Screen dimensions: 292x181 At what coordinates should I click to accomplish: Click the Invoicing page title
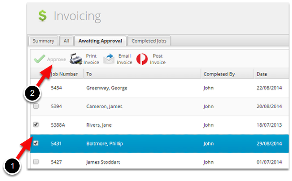coord(77,16)
